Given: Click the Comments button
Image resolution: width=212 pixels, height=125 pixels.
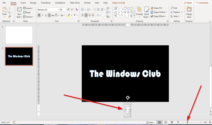Looking at the screenshot, I should click(x=202, y=3).
